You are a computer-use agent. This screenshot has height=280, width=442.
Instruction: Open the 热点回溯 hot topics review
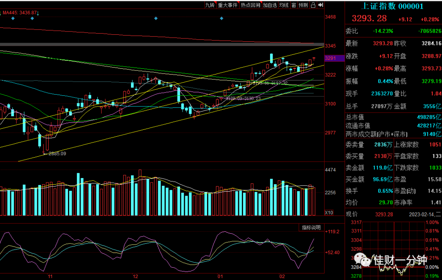point(250,5)
